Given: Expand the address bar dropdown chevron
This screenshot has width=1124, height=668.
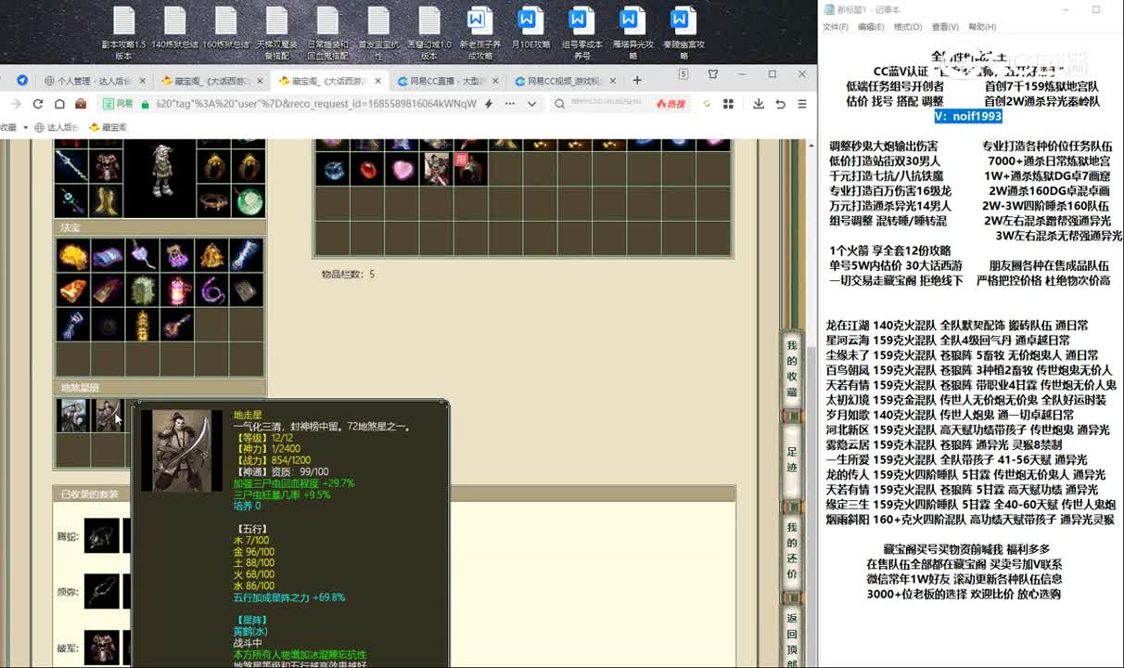Looking at the screenshot, I should (x=531, y=104).
